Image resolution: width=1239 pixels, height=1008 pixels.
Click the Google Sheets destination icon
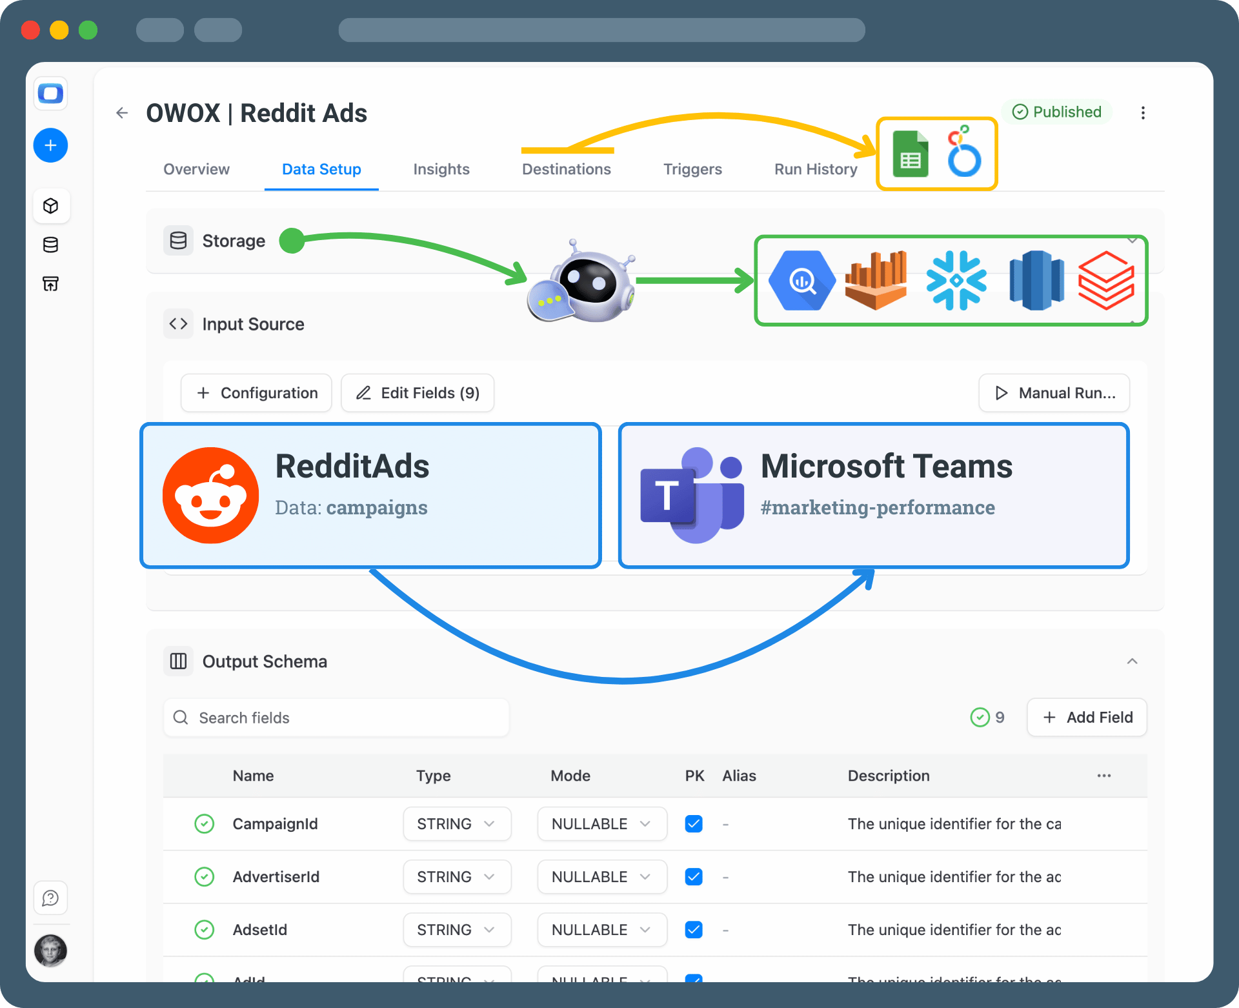point(911,154)
